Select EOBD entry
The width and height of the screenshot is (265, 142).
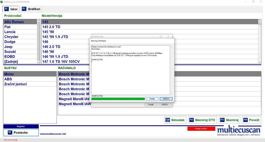[x=20, y=56]
